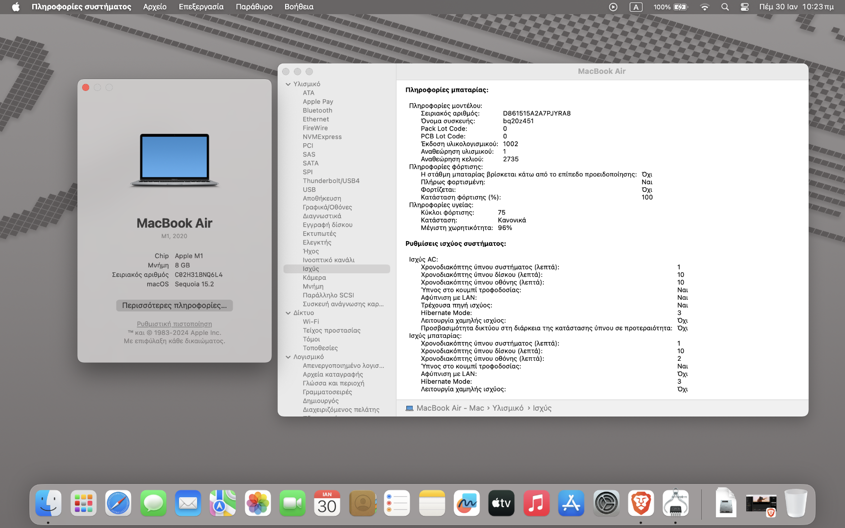Image resolution: width=845 pixels, height=528 pixels.
Task: Open Apple TV app in Dock
Action: point(501,503)
